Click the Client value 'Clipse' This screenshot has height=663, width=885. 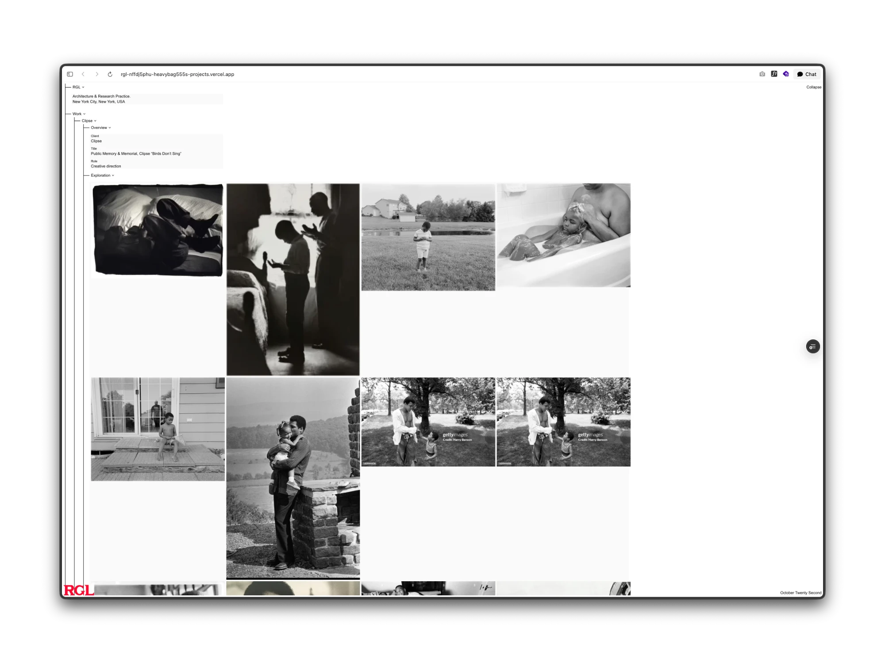pos(96,141)
